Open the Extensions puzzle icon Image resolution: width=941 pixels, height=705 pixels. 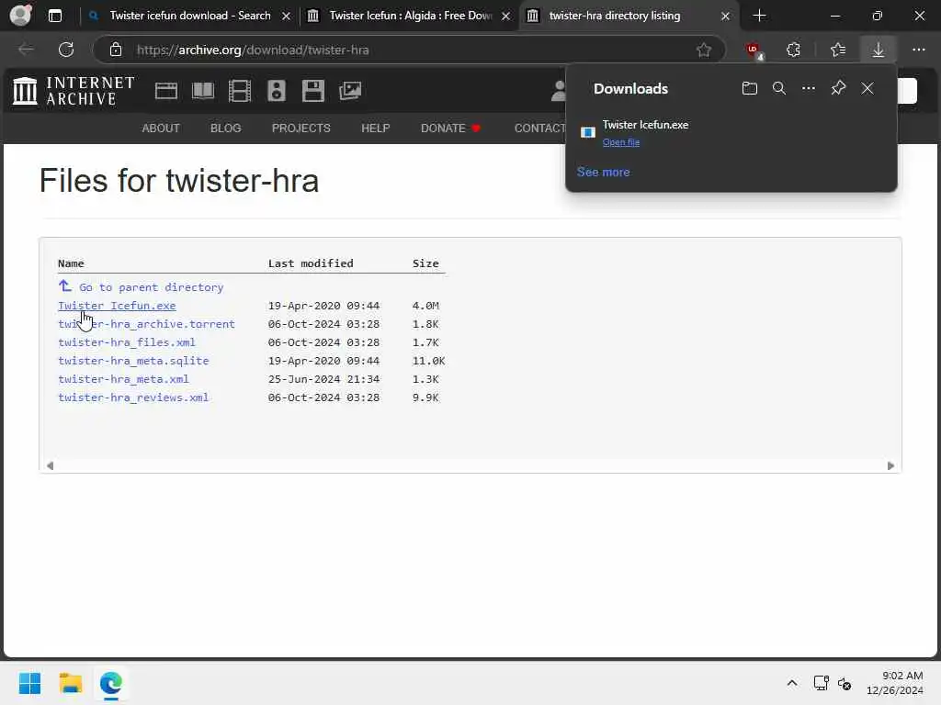793,50
